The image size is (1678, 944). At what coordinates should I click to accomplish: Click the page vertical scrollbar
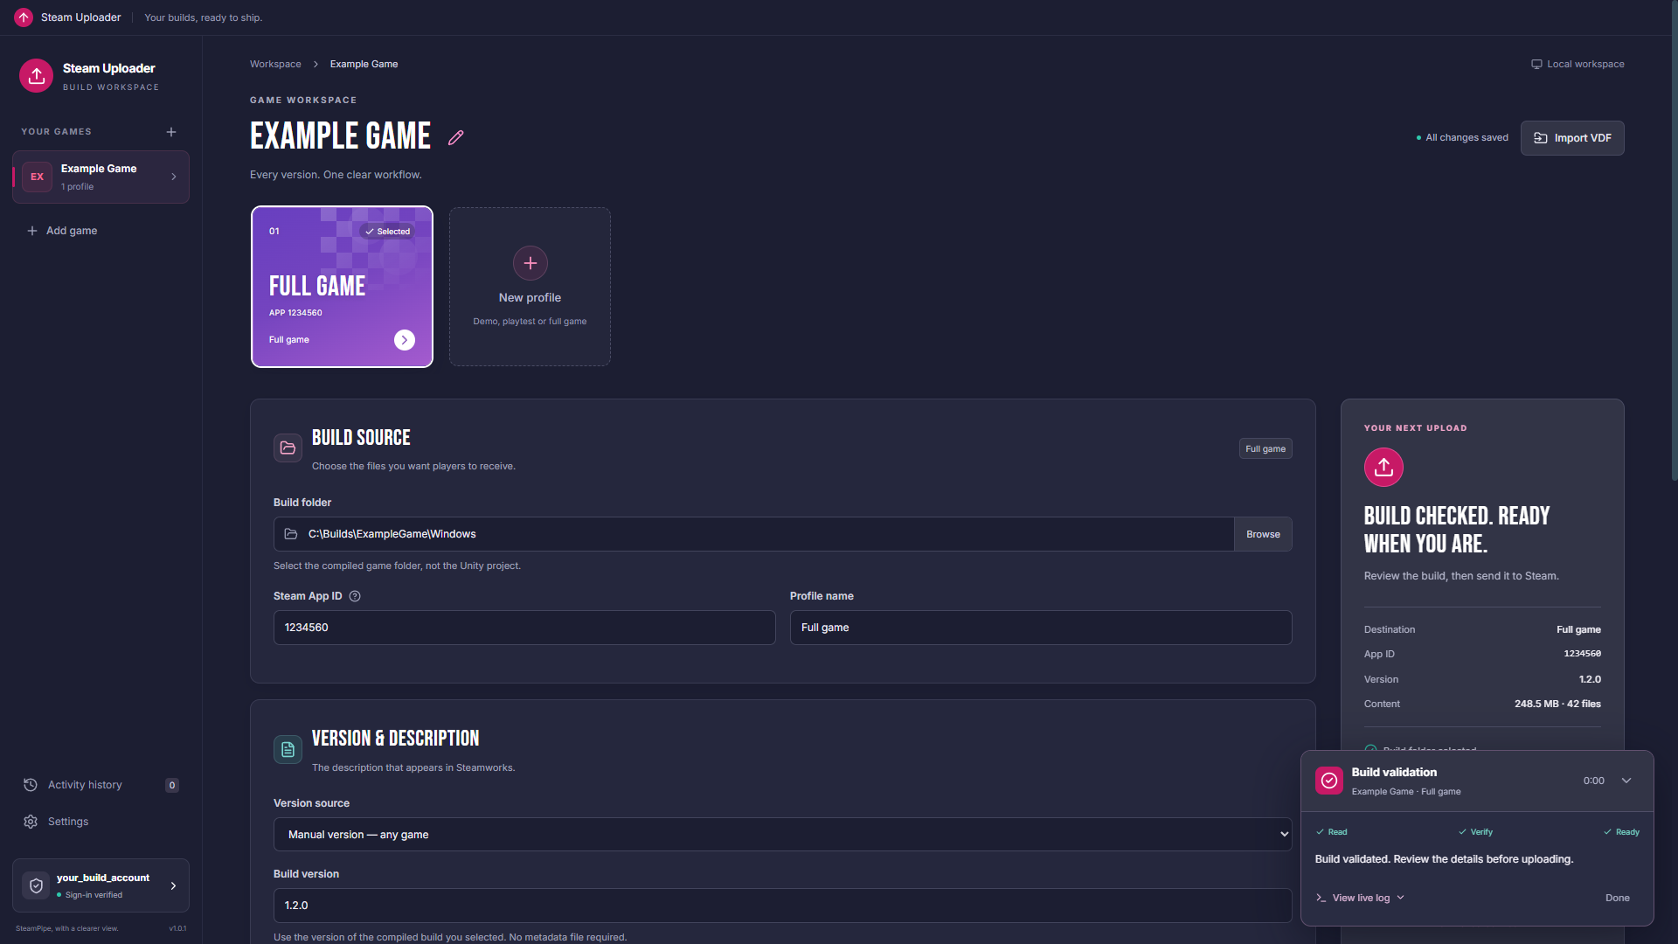click(1674, 240)
